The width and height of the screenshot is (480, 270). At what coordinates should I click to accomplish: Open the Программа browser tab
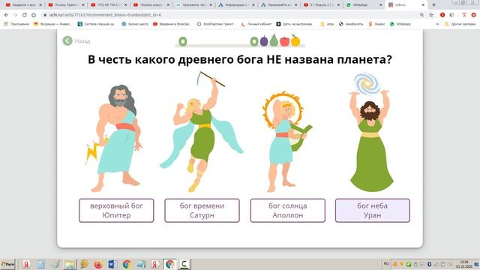[x=193, y=5]
